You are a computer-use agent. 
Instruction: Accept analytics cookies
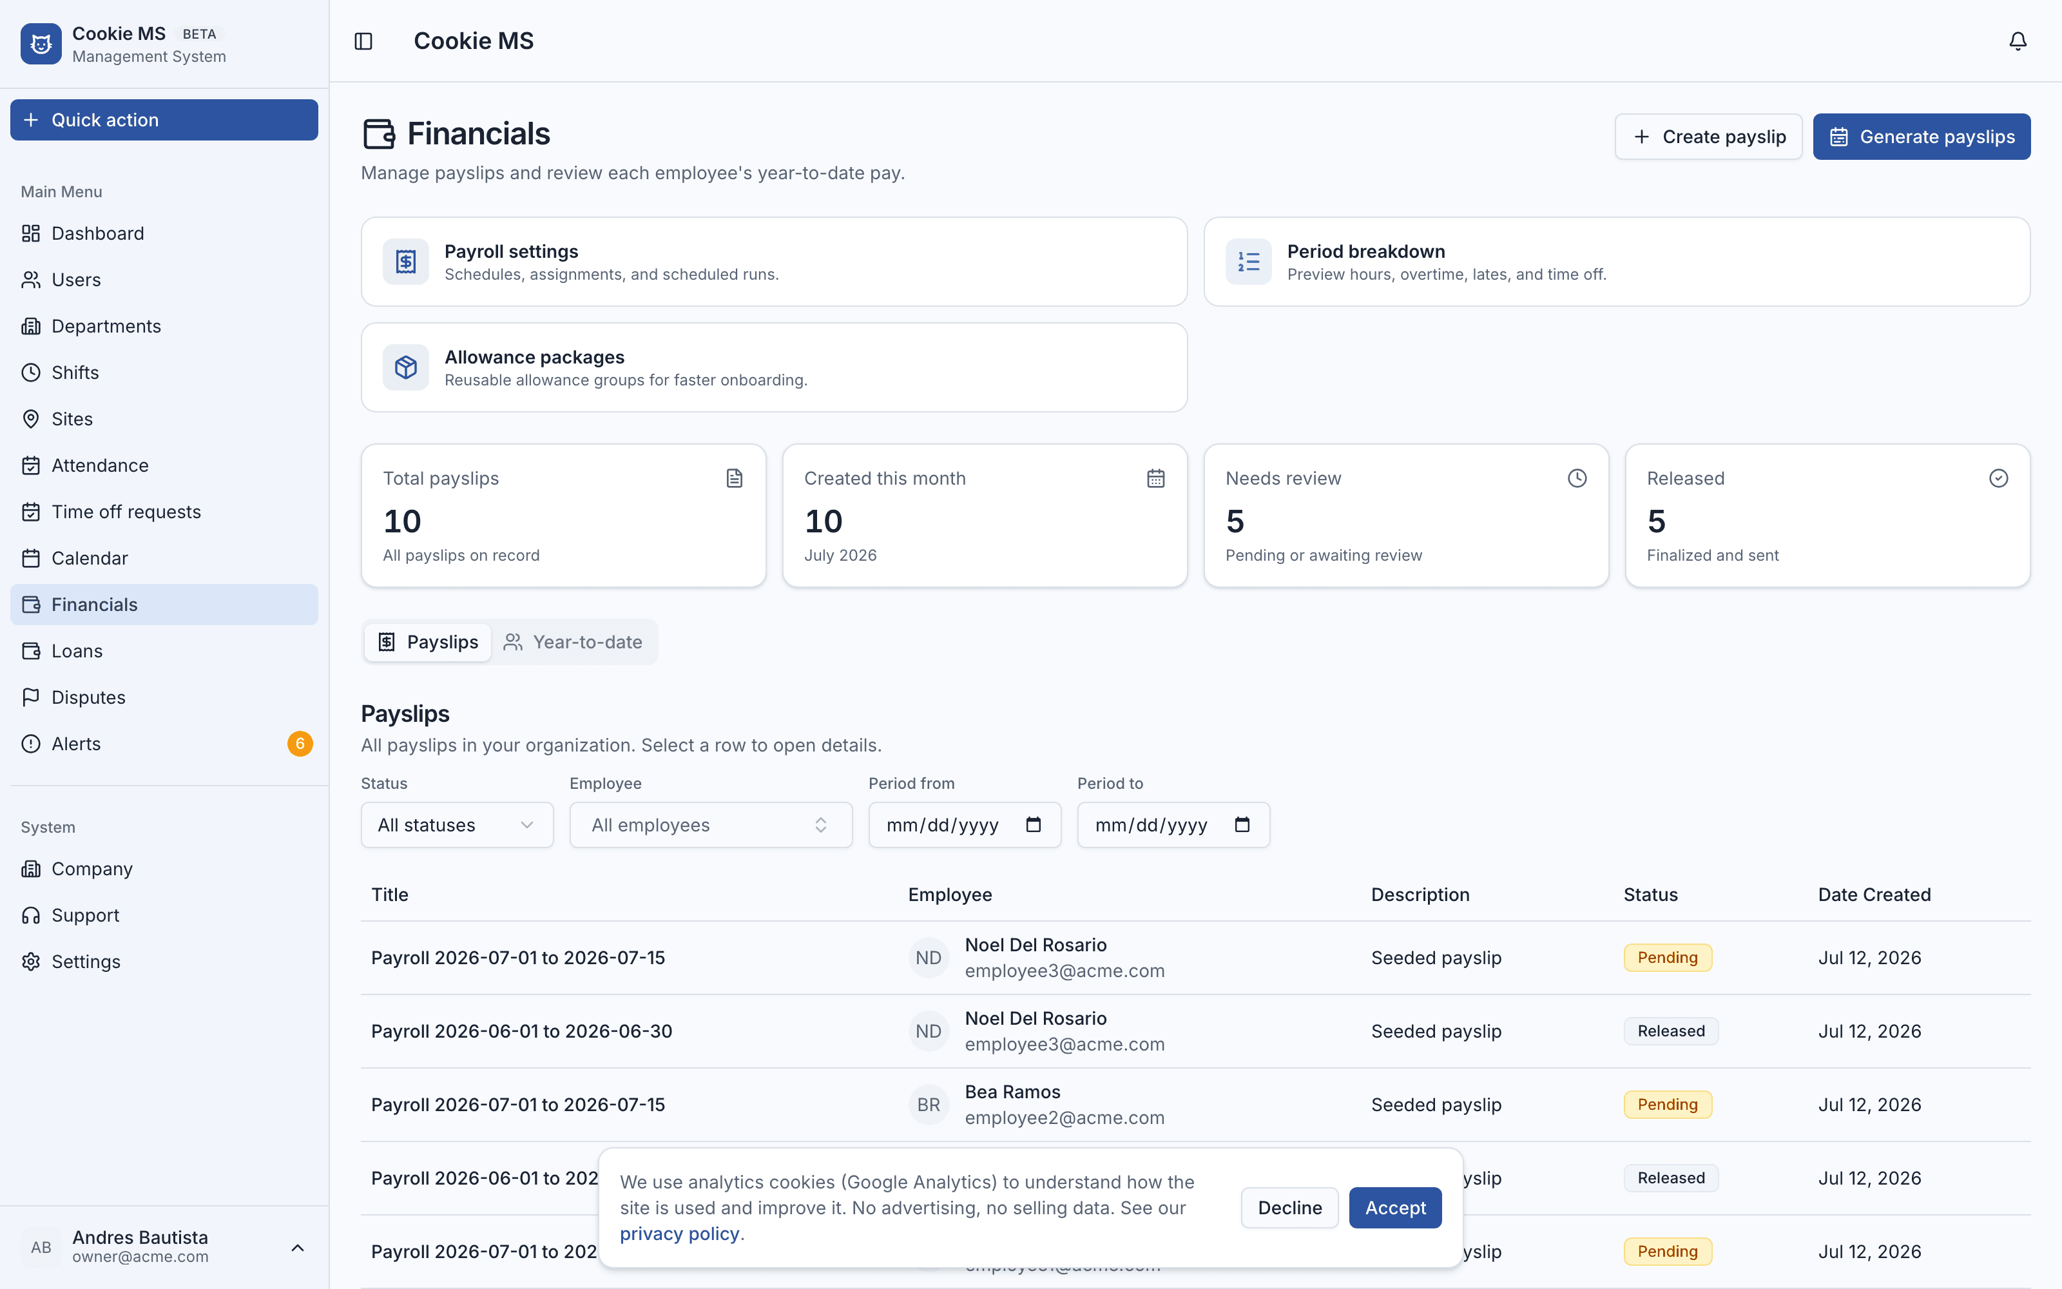point(1395,1207)
